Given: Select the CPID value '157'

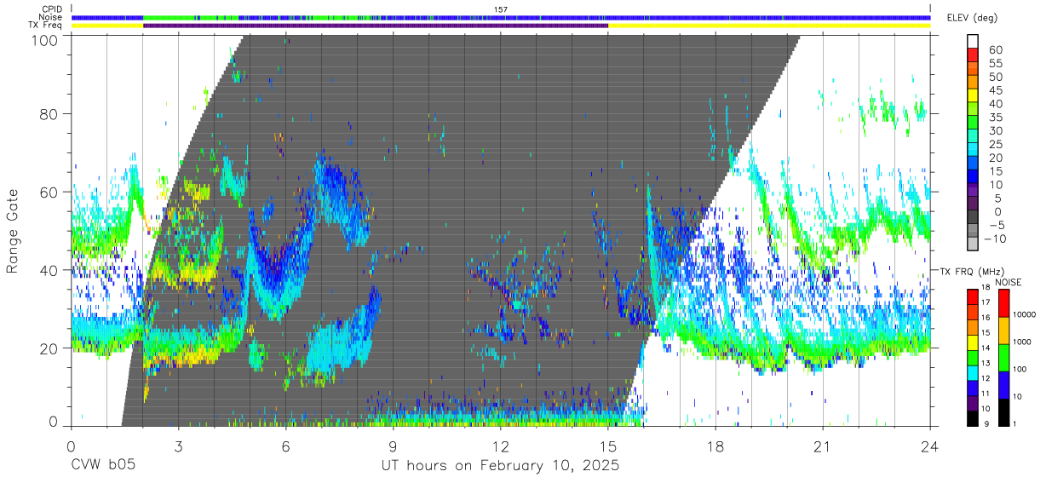Looking at the screenshot, I should (x=501, y=9).
